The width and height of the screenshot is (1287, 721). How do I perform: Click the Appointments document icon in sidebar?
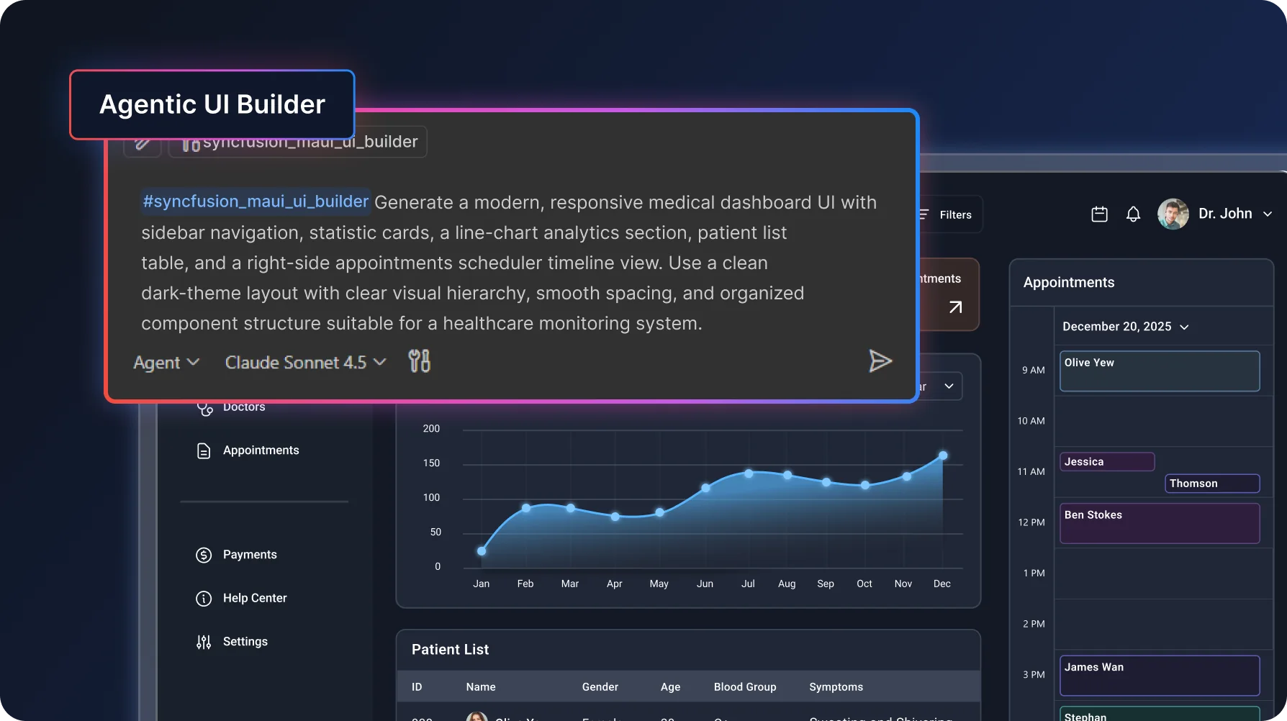[204, 451]
